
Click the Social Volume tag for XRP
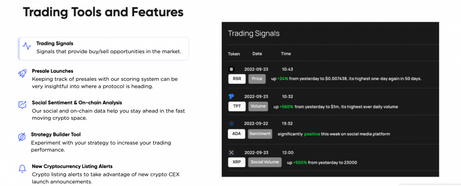click(265, 162)
